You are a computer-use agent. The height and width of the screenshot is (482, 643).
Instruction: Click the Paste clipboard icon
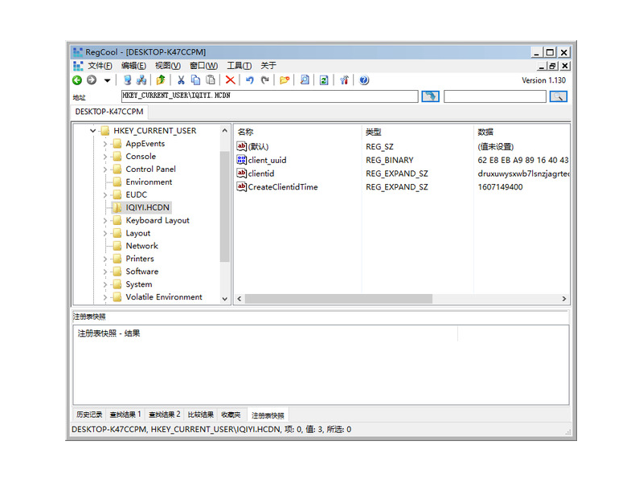(211, 80)
